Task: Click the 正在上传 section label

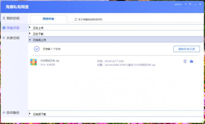Action: (x=38, y=28)
